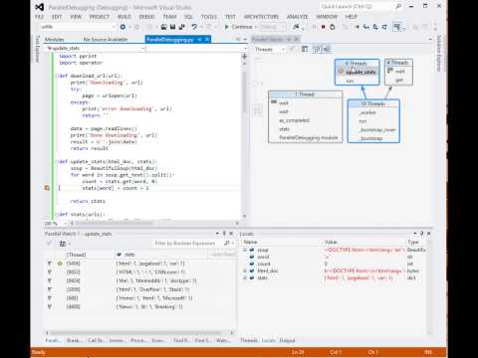
Task: Click the Step Into toolbar icon
Action: coord(366,27)
